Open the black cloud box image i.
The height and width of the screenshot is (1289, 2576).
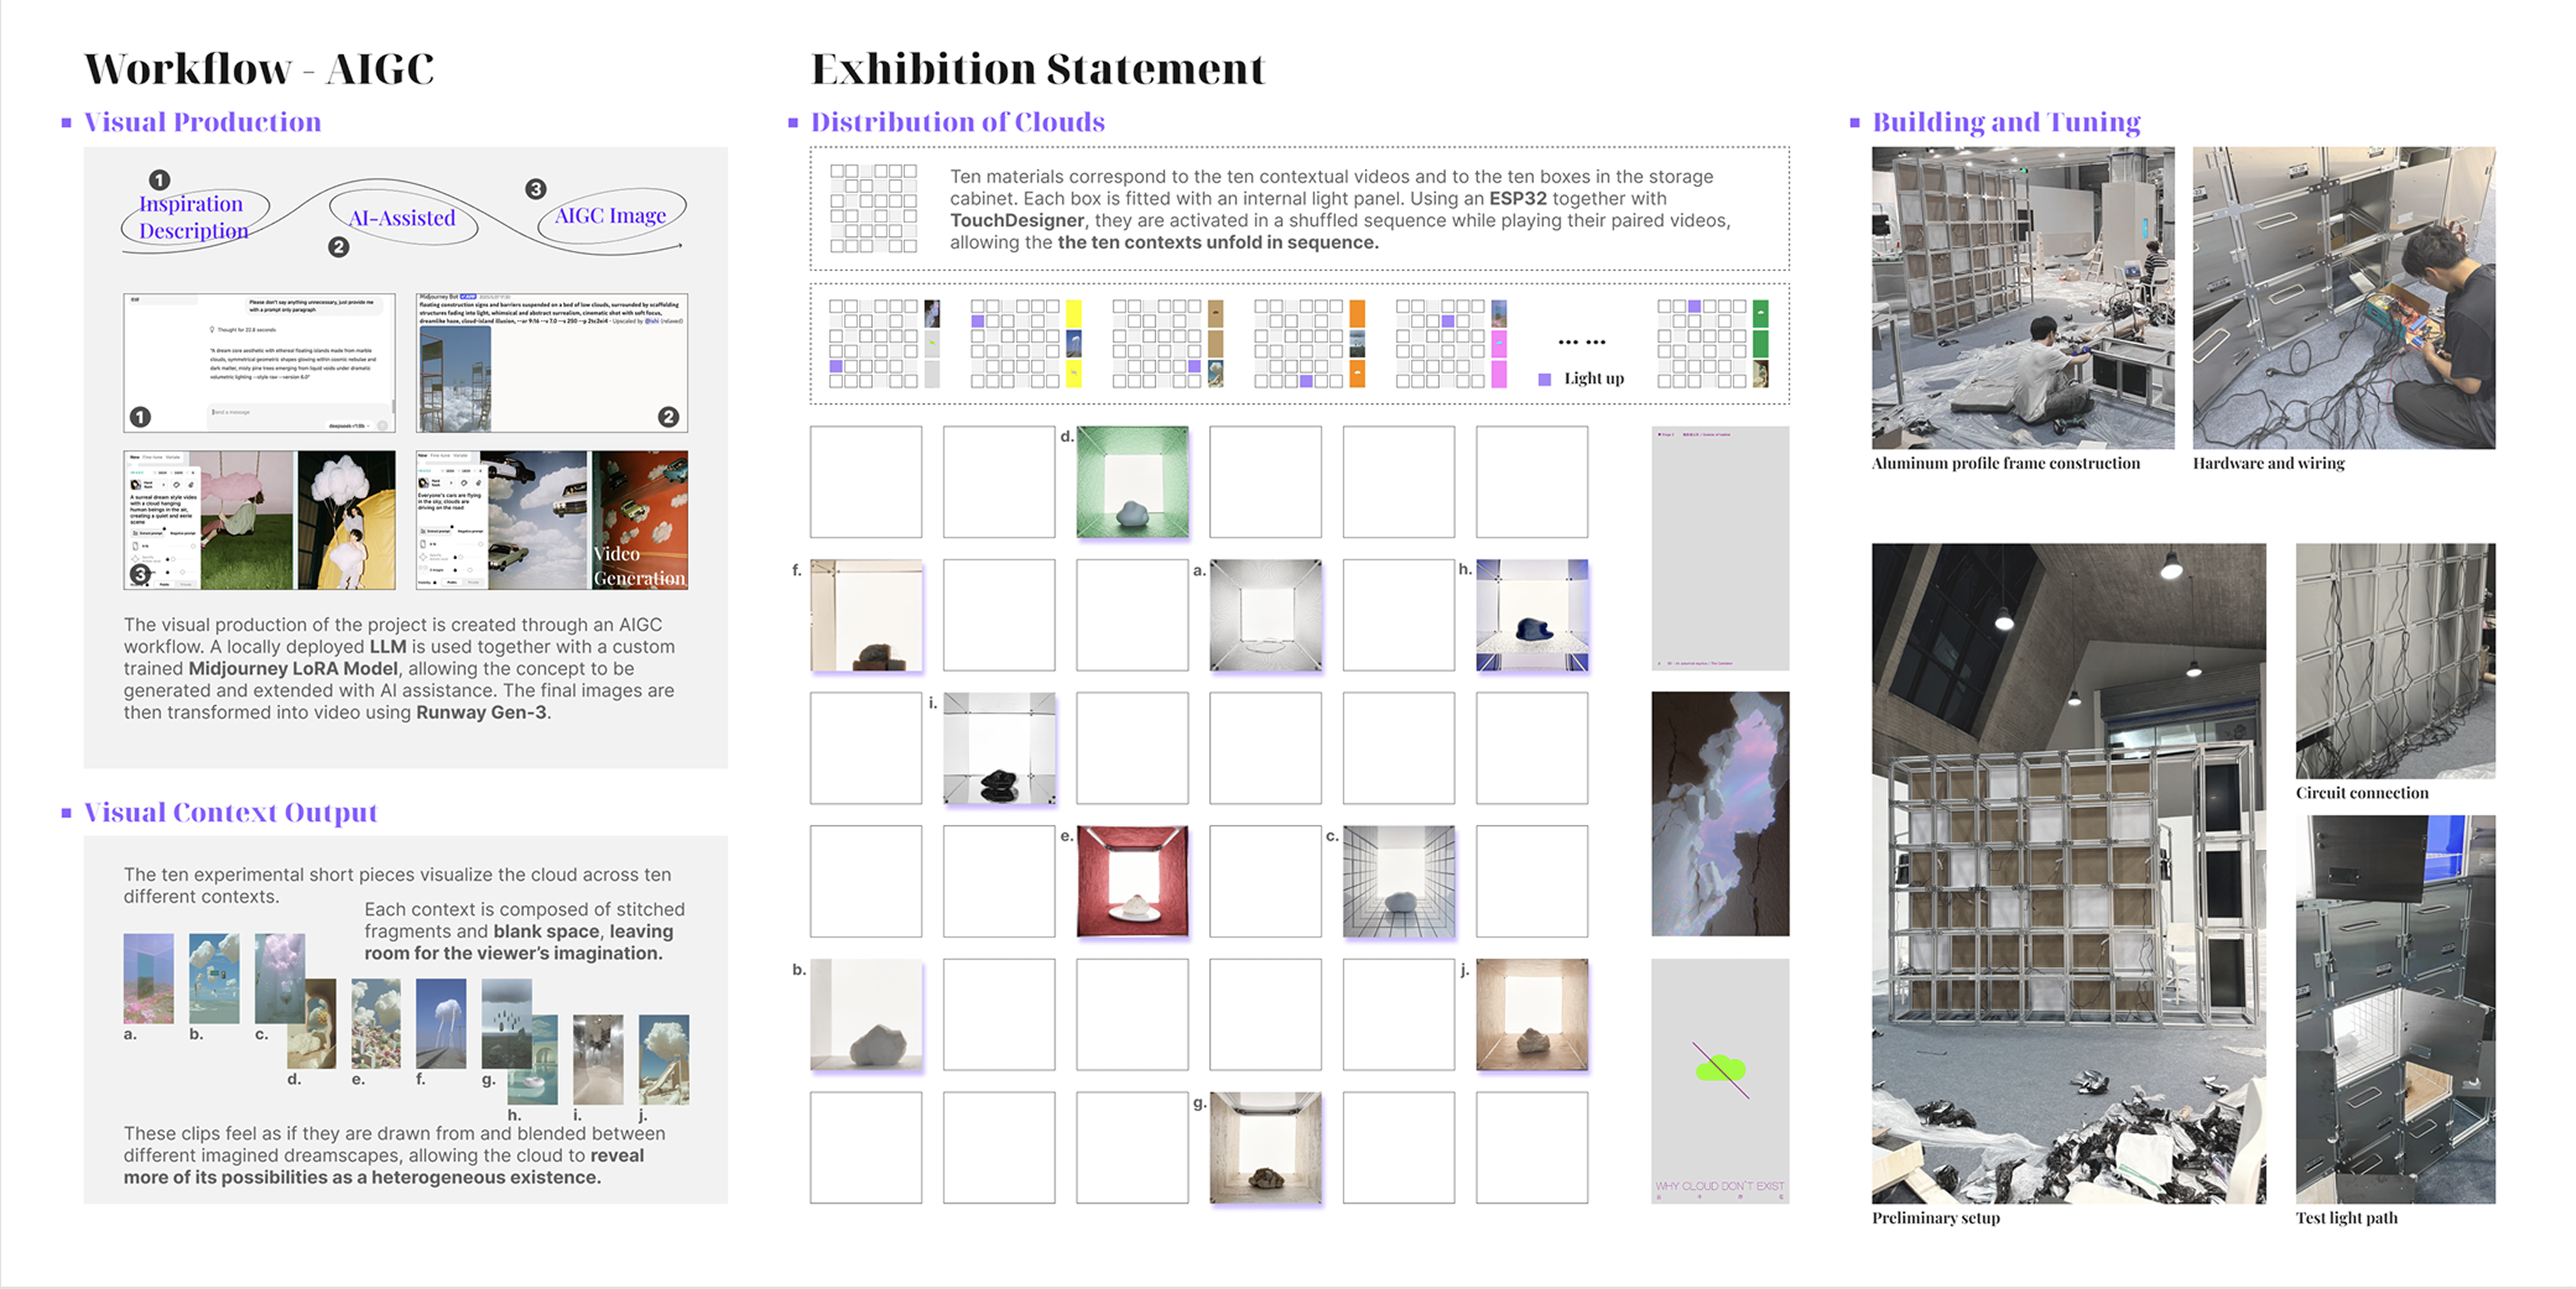(999, 748)
